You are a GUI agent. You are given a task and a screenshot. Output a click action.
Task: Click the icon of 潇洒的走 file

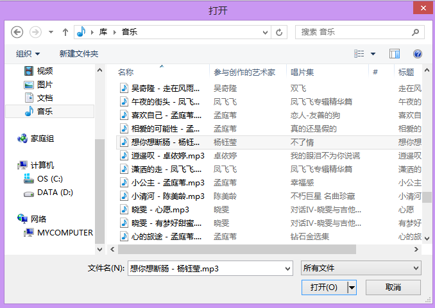coord(124,169)
